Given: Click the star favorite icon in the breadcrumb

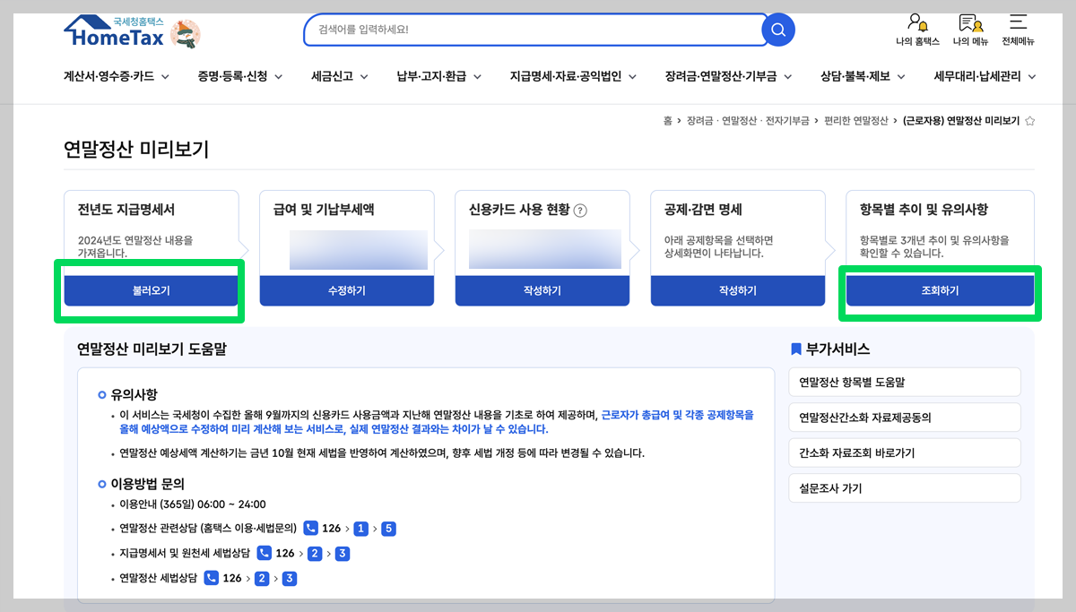Looking at the screenshot, I should [x=1032, y=119].
